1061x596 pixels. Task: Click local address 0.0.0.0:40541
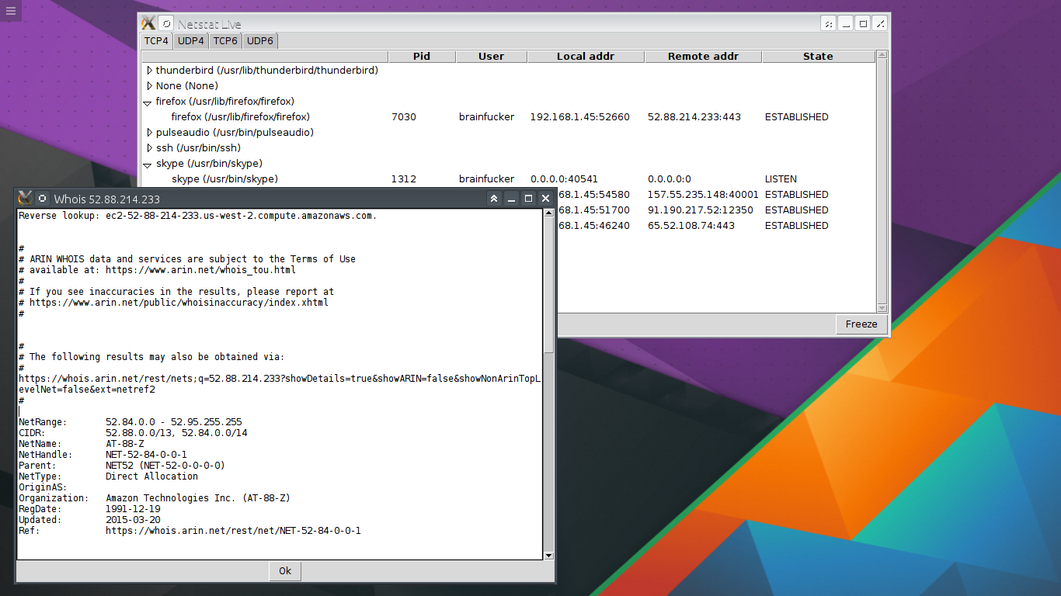[x=565, y=179]
